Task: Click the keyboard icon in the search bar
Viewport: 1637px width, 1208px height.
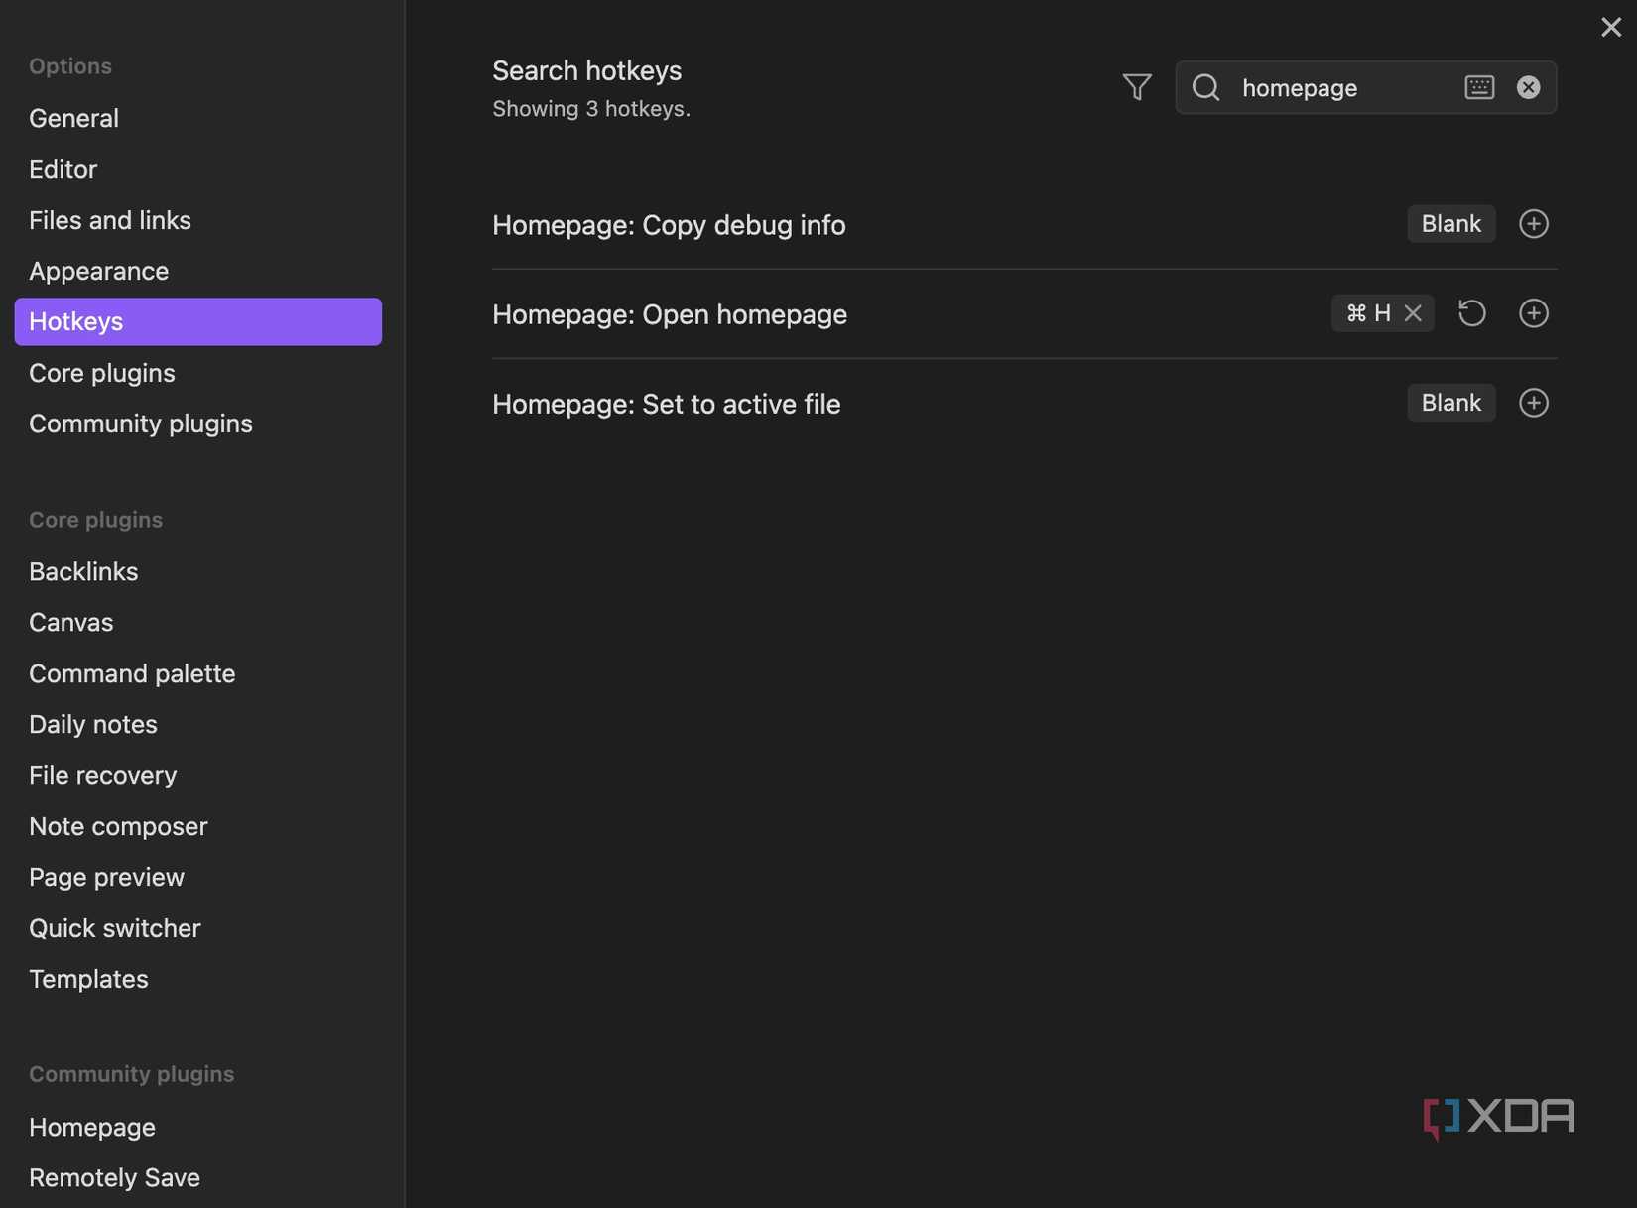Action: tap(1479, 87)
